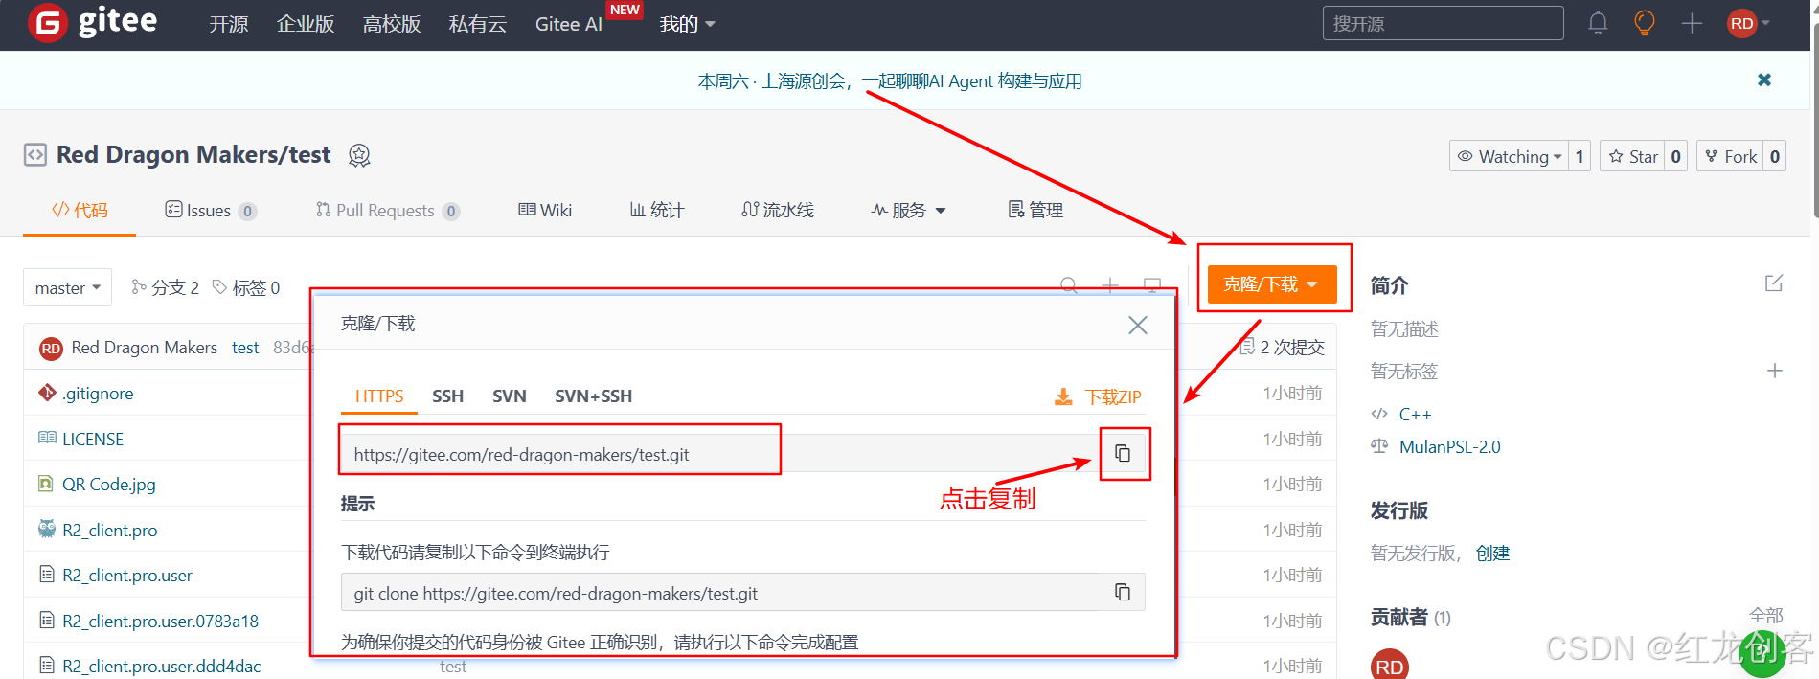This screenshot has height=679, width=1819.
Task: Copy the HTTPS repository URL
Action: [1123, 453]
